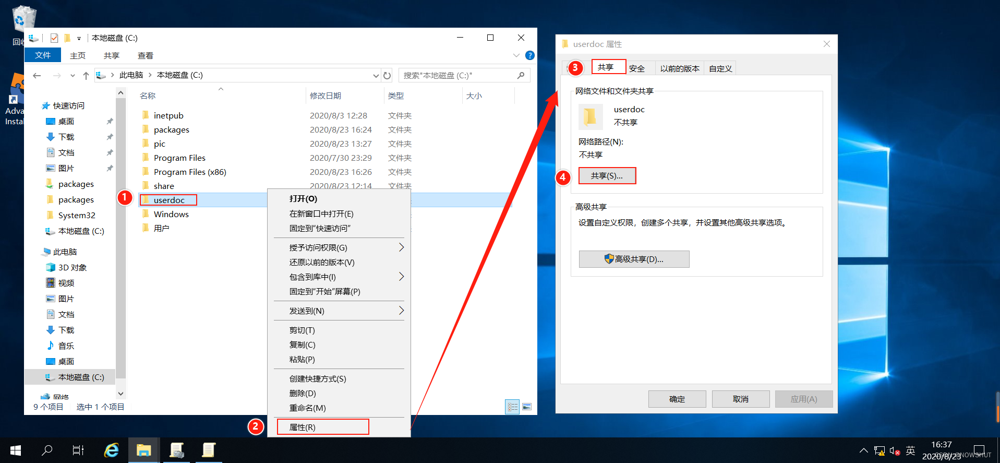Click the network tray icon
Screen dimensions: 1000x463
point(879,450)
